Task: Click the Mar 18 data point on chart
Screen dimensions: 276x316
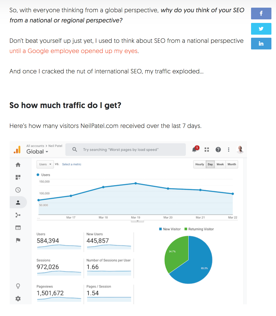Action: click(103, 187)
